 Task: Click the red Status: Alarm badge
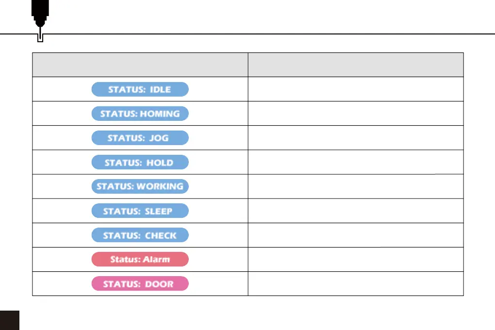(x=140, y=259)
